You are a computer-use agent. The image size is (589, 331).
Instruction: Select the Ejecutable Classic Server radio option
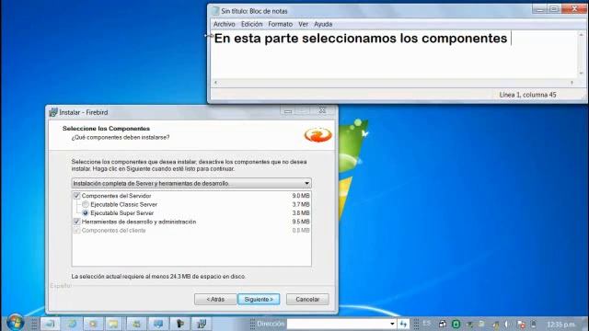pyautogui.click(x=86, y=204)
